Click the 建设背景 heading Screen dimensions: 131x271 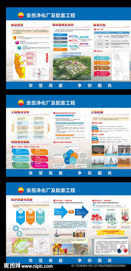17,25
